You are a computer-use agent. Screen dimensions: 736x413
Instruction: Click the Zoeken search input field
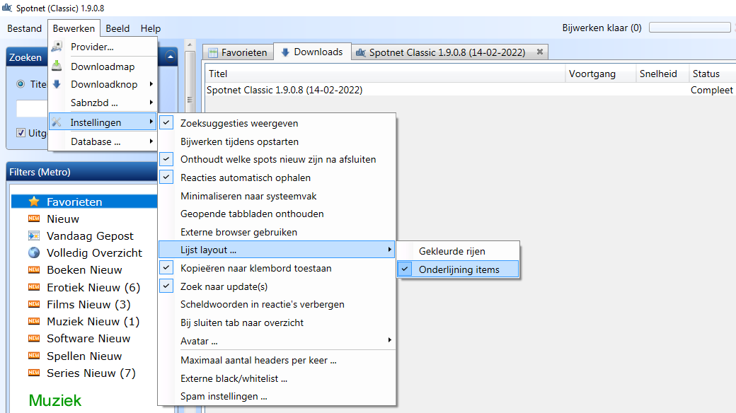(x=32, y=108)
